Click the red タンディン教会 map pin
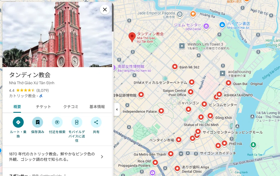 tap(132, 37)
